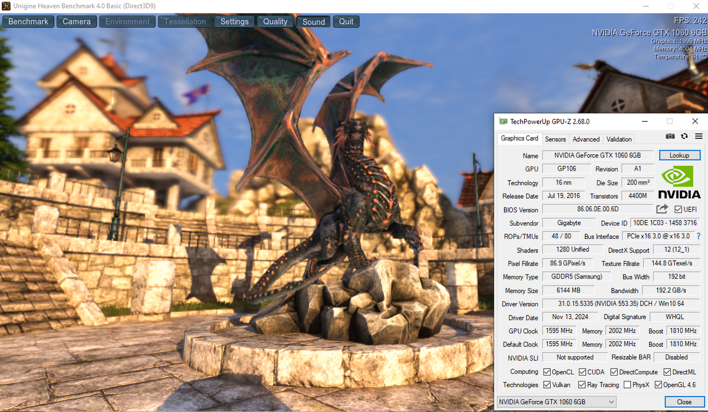Click the GPU-Z refresh icon
The height and width of the screenshot is (412, 708).
point(684,136)
